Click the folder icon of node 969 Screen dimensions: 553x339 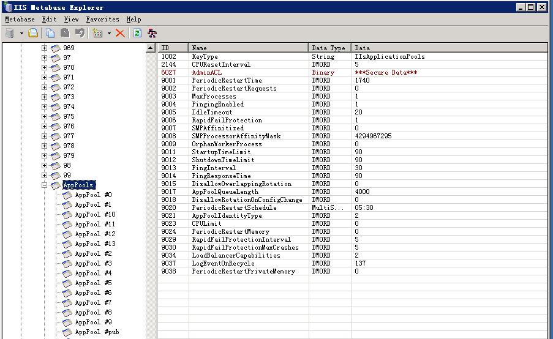pyautogui.click(x=55, y=48)
